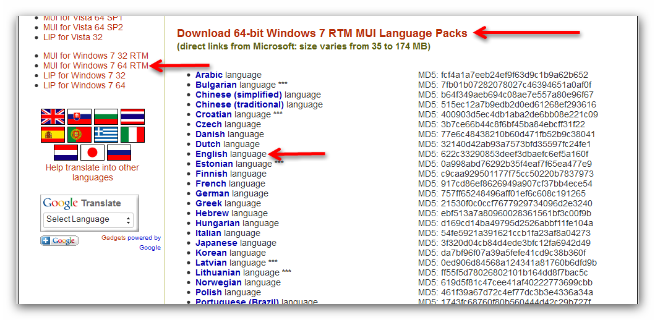Screen dimensions: 655x320
Task: Click the German MD5 hash 757ff65248496aff01ef6c608c191265
Action: [513, 193]
